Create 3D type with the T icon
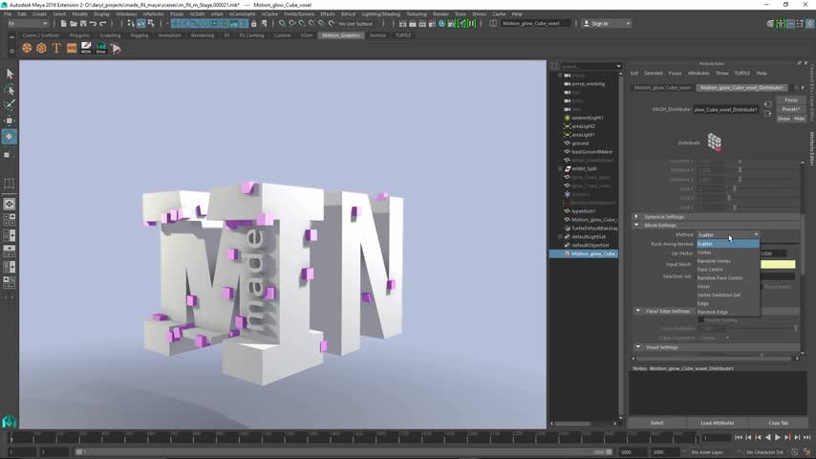This screenshot has width=816, height=459. click(x=56, y=49)
